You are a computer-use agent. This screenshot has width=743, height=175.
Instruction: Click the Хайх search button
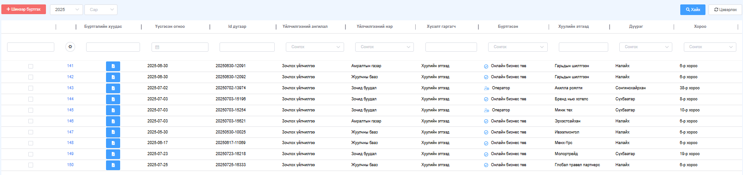coord(693,9)
